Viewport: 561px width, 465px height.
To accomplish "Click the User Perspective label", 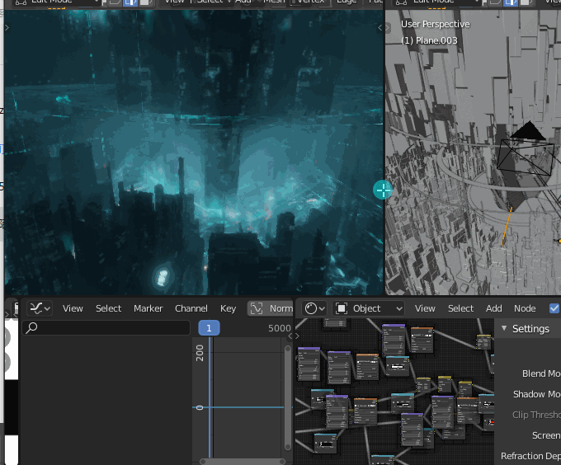I will tap(435, 24).
